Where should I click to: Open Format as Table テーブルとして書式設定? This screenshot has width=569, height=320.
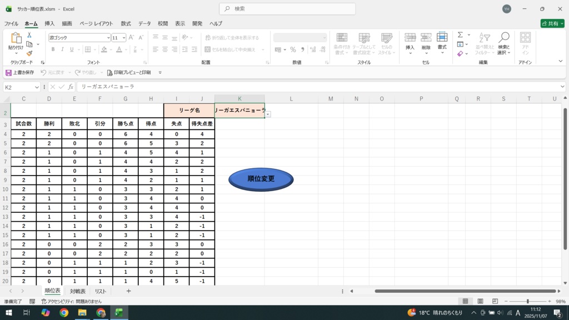[364, 43]
